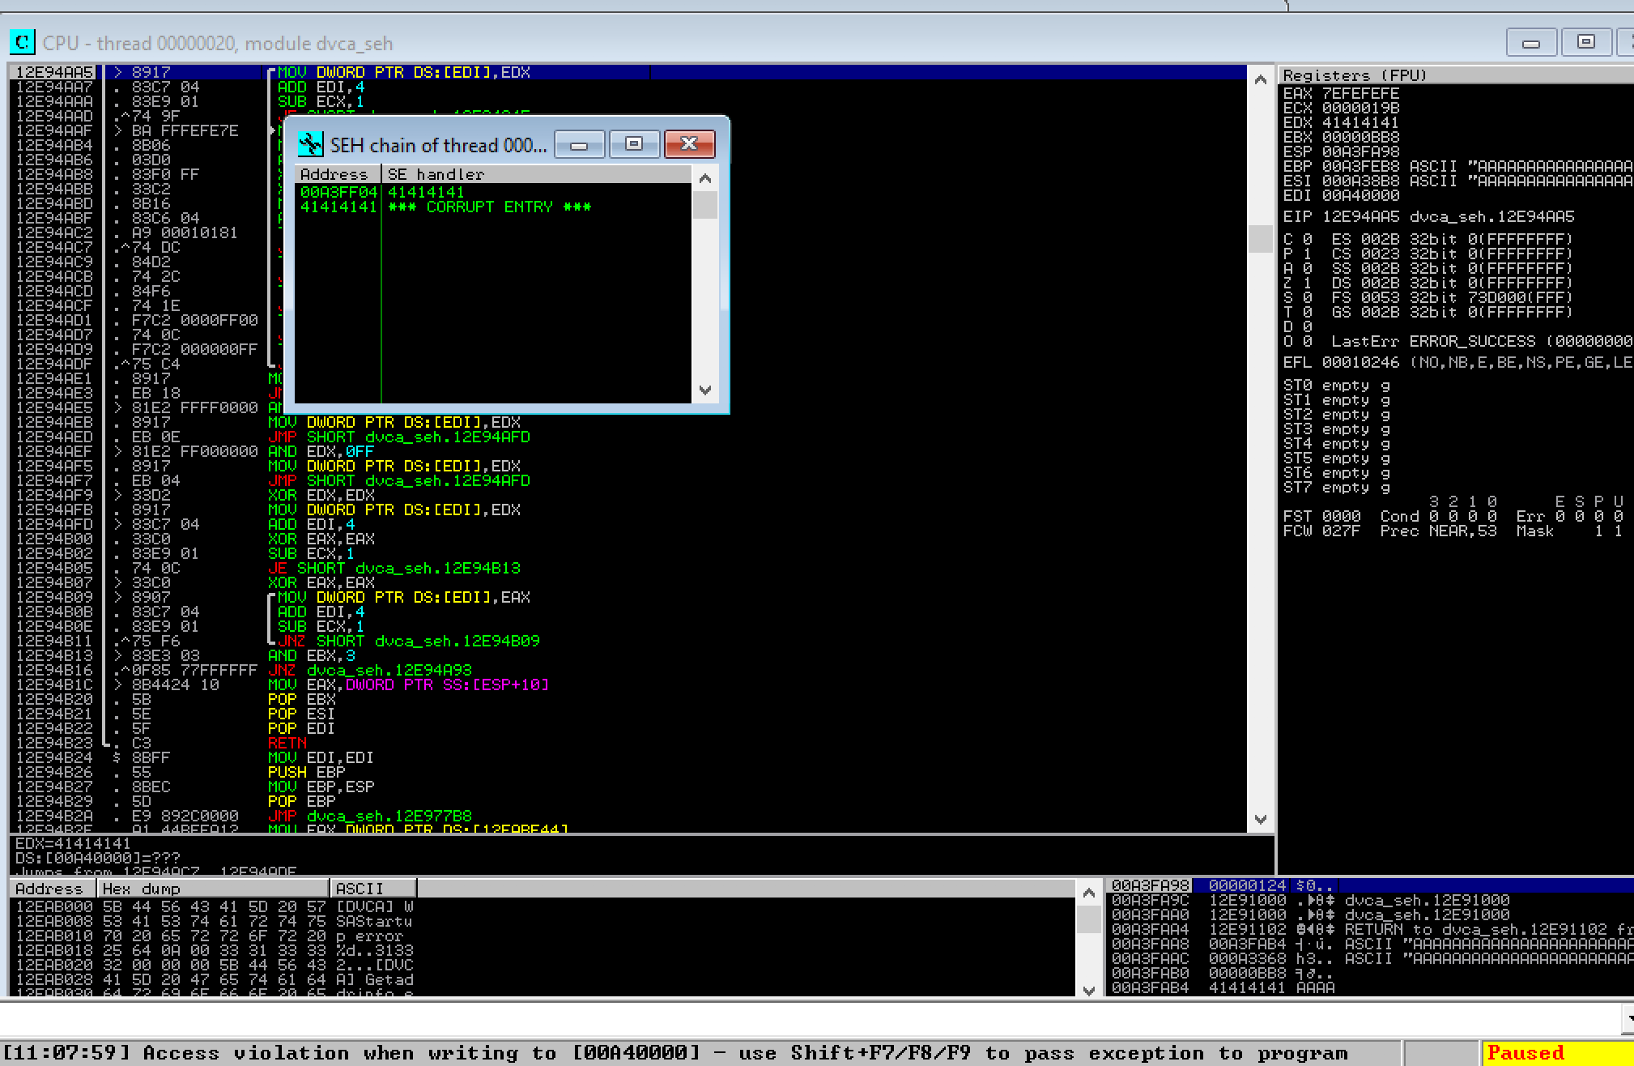The height and width of the screenshot is (1066, 1634).
Task: Select EAX register value 7EFEFEFE
Action: (x=1360, y=93)
